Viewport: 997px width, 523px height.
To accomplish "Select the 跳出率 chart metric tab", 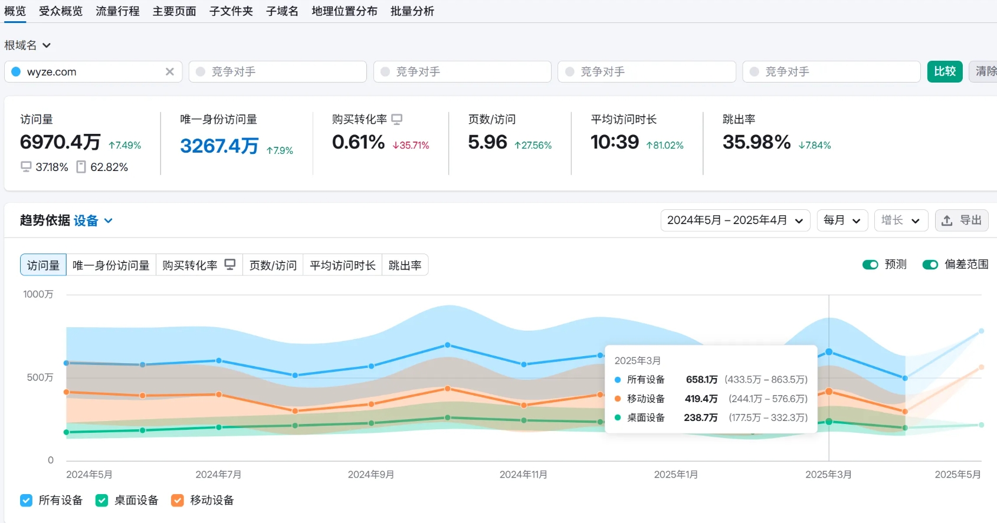I will click(405, 265).
